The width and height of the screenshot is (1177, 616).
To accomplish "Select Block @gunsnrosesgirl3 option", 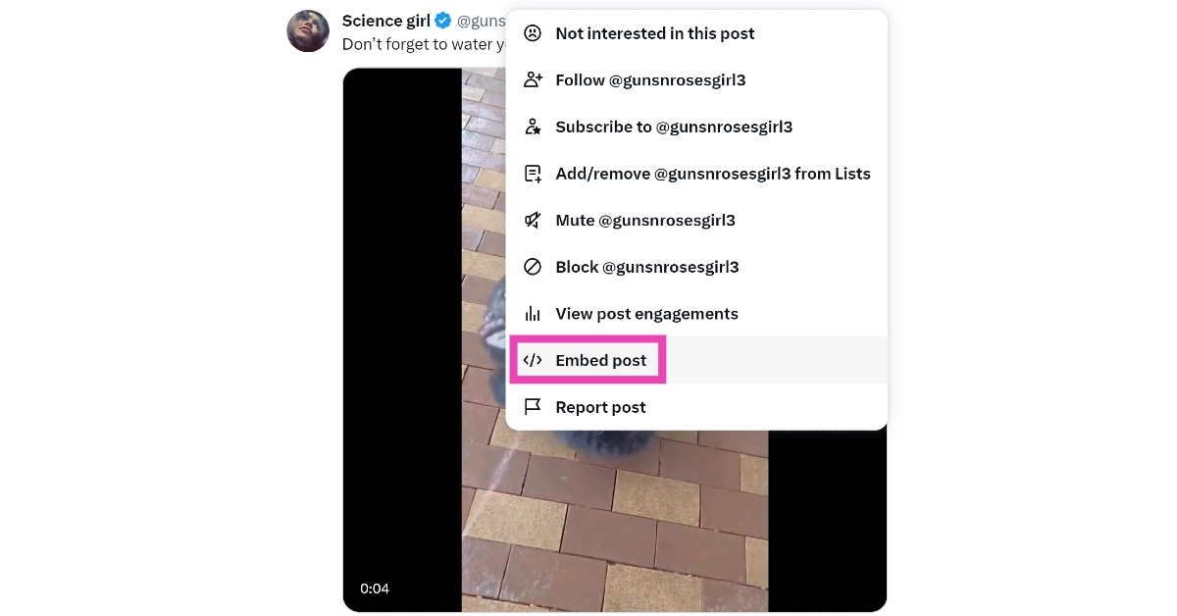I will [646, 267].
